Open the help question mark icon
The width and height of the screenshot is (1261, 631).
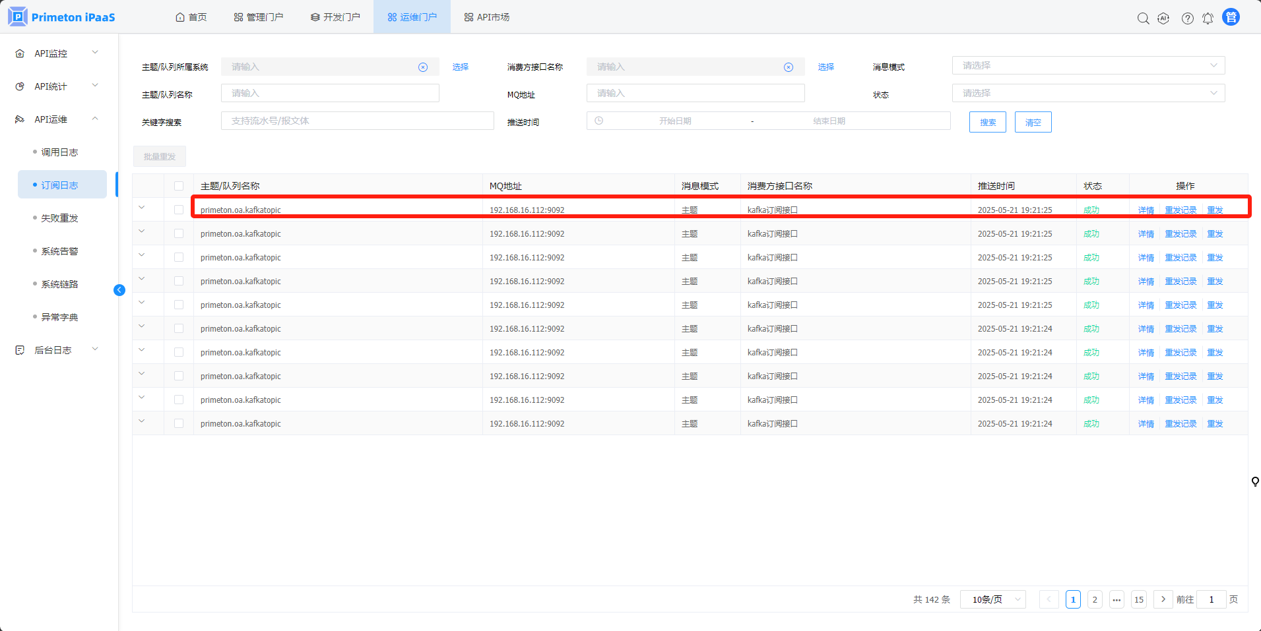[1187, 18]
